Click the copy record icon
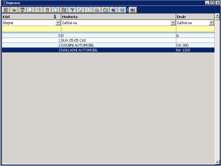 tap(56, 10)
